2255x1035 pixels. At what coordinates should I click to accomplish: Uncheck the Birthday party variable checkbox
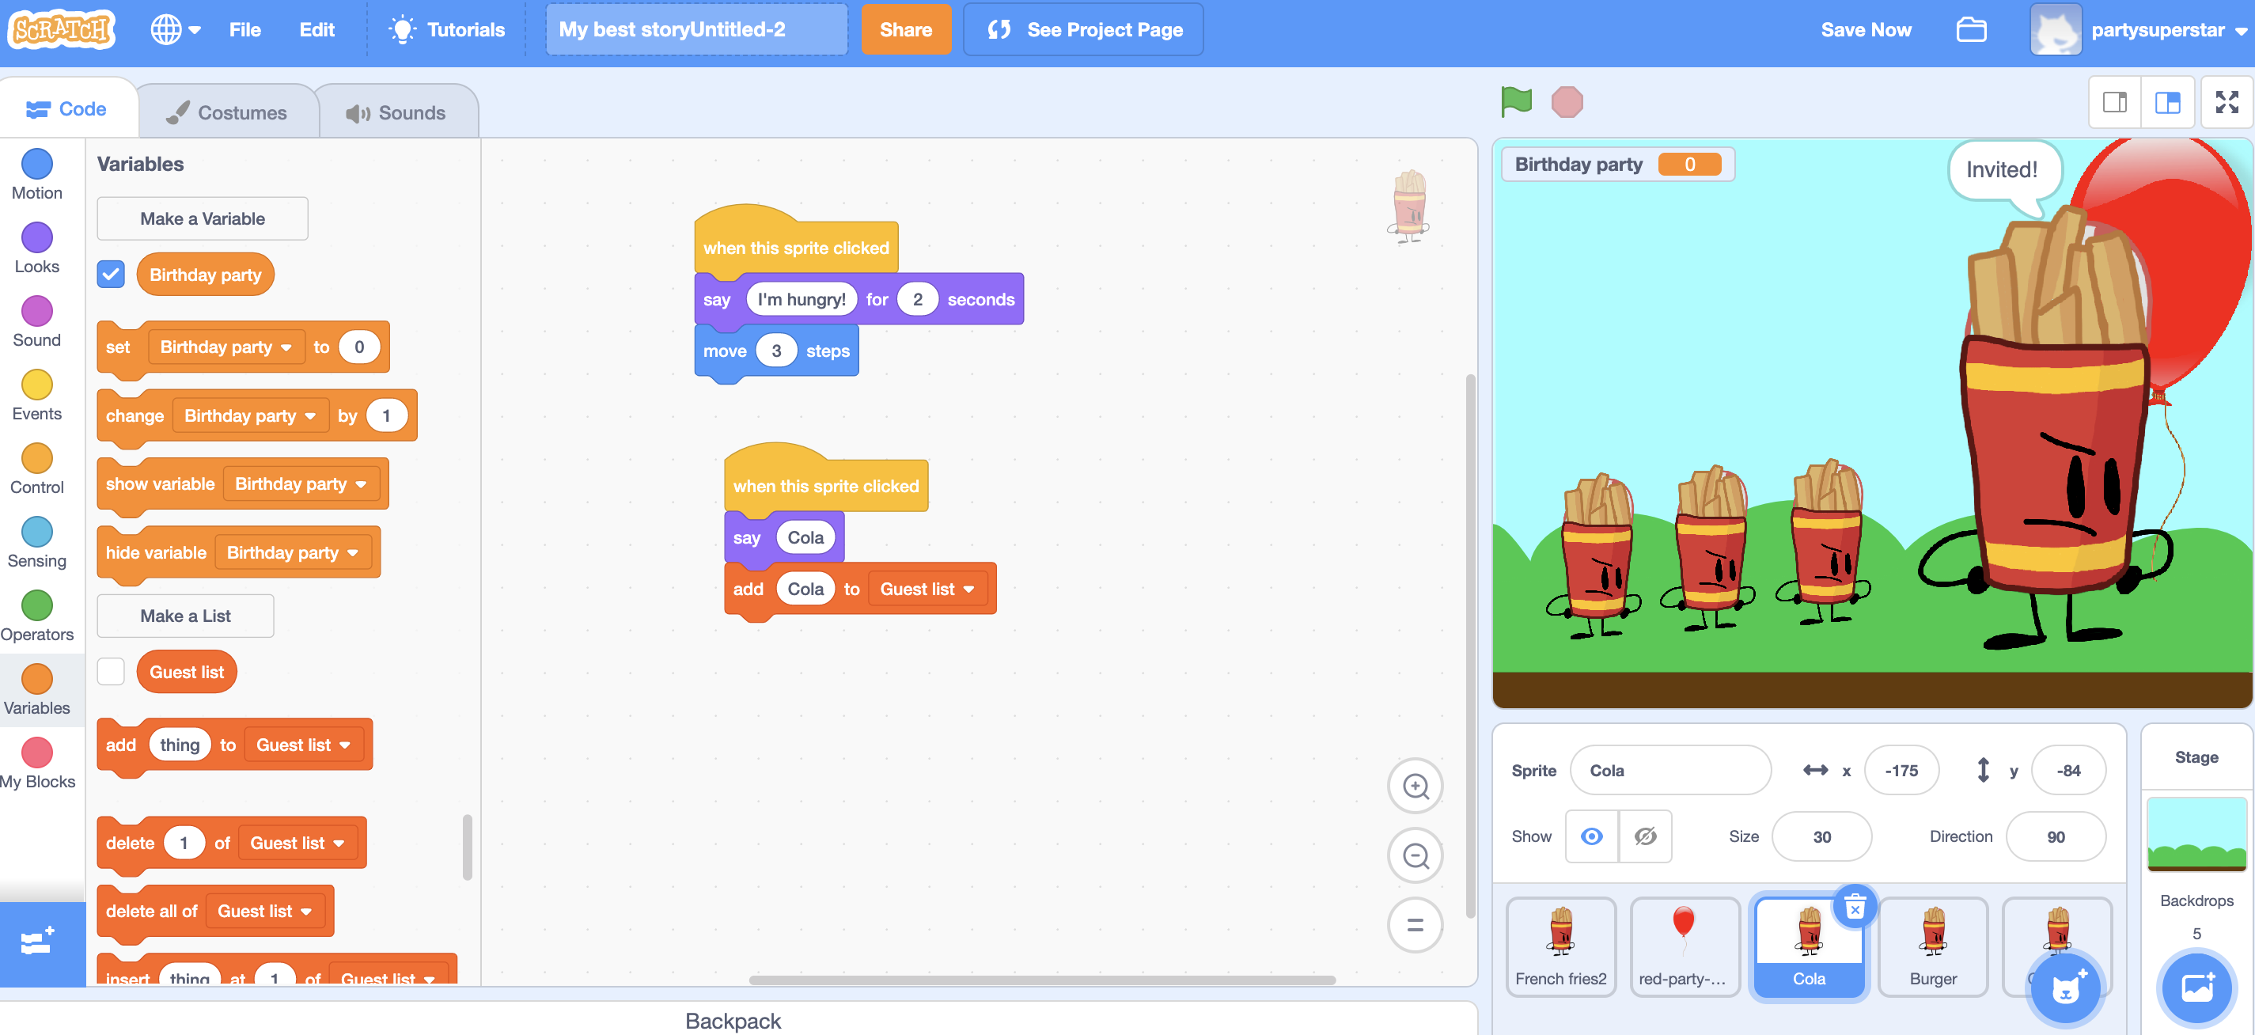(112, 274)
